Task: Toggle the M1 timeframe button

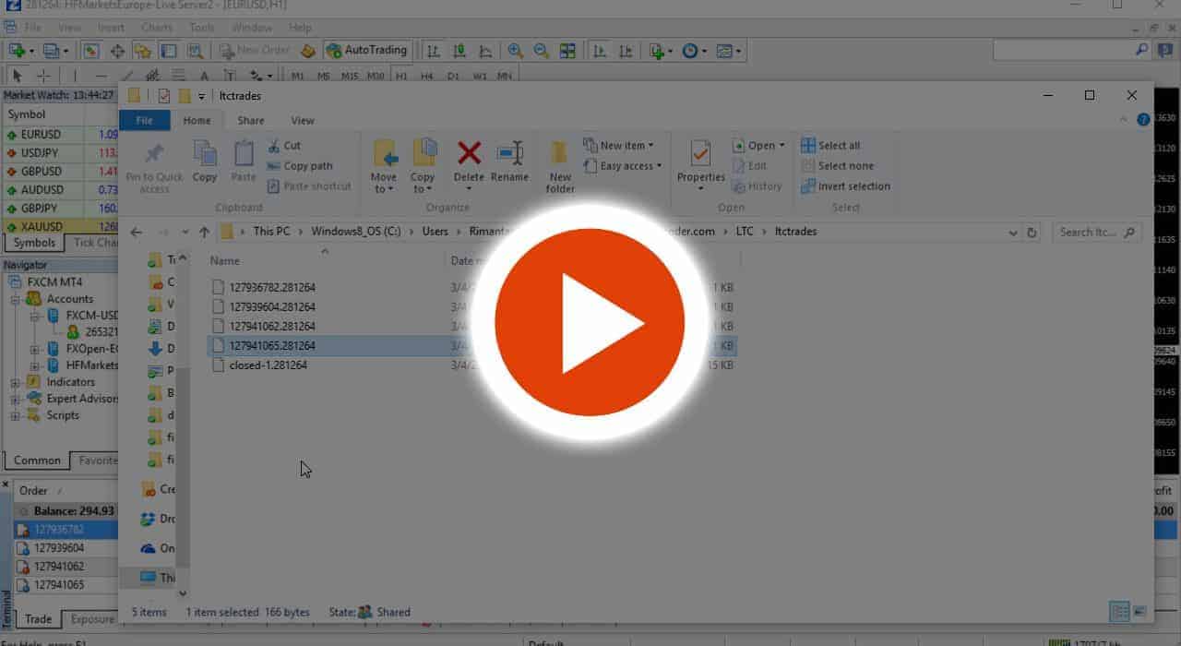Action: (x=297, y=76)
